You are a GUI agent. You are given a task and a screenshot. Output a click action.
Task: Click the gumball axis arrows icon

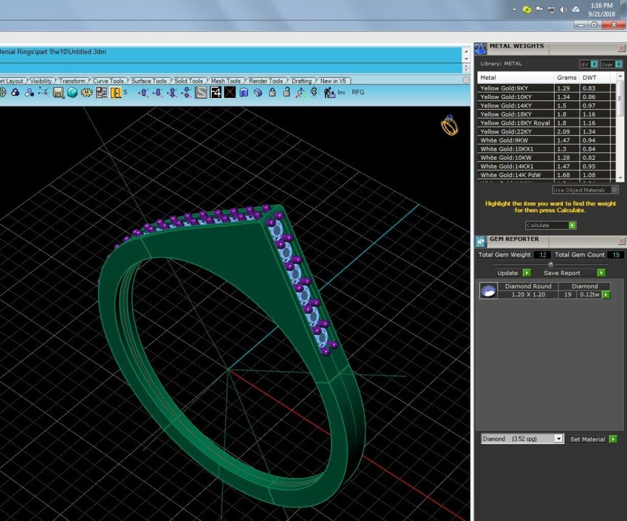[300, 93]
